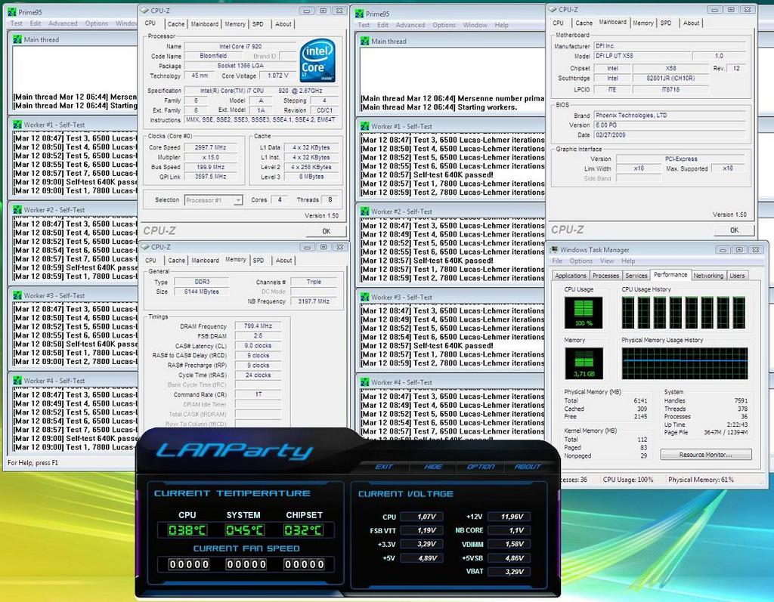Click Worker #3 window icon in right Prime95
Image resolution: width=774 pixels, height=602 pixels.
click(x=364, y=298)
